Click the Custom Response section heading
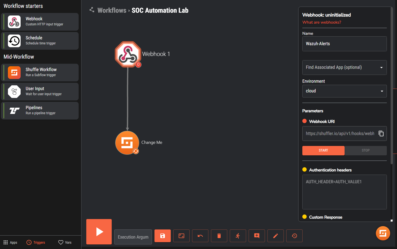 click(325, 217)
